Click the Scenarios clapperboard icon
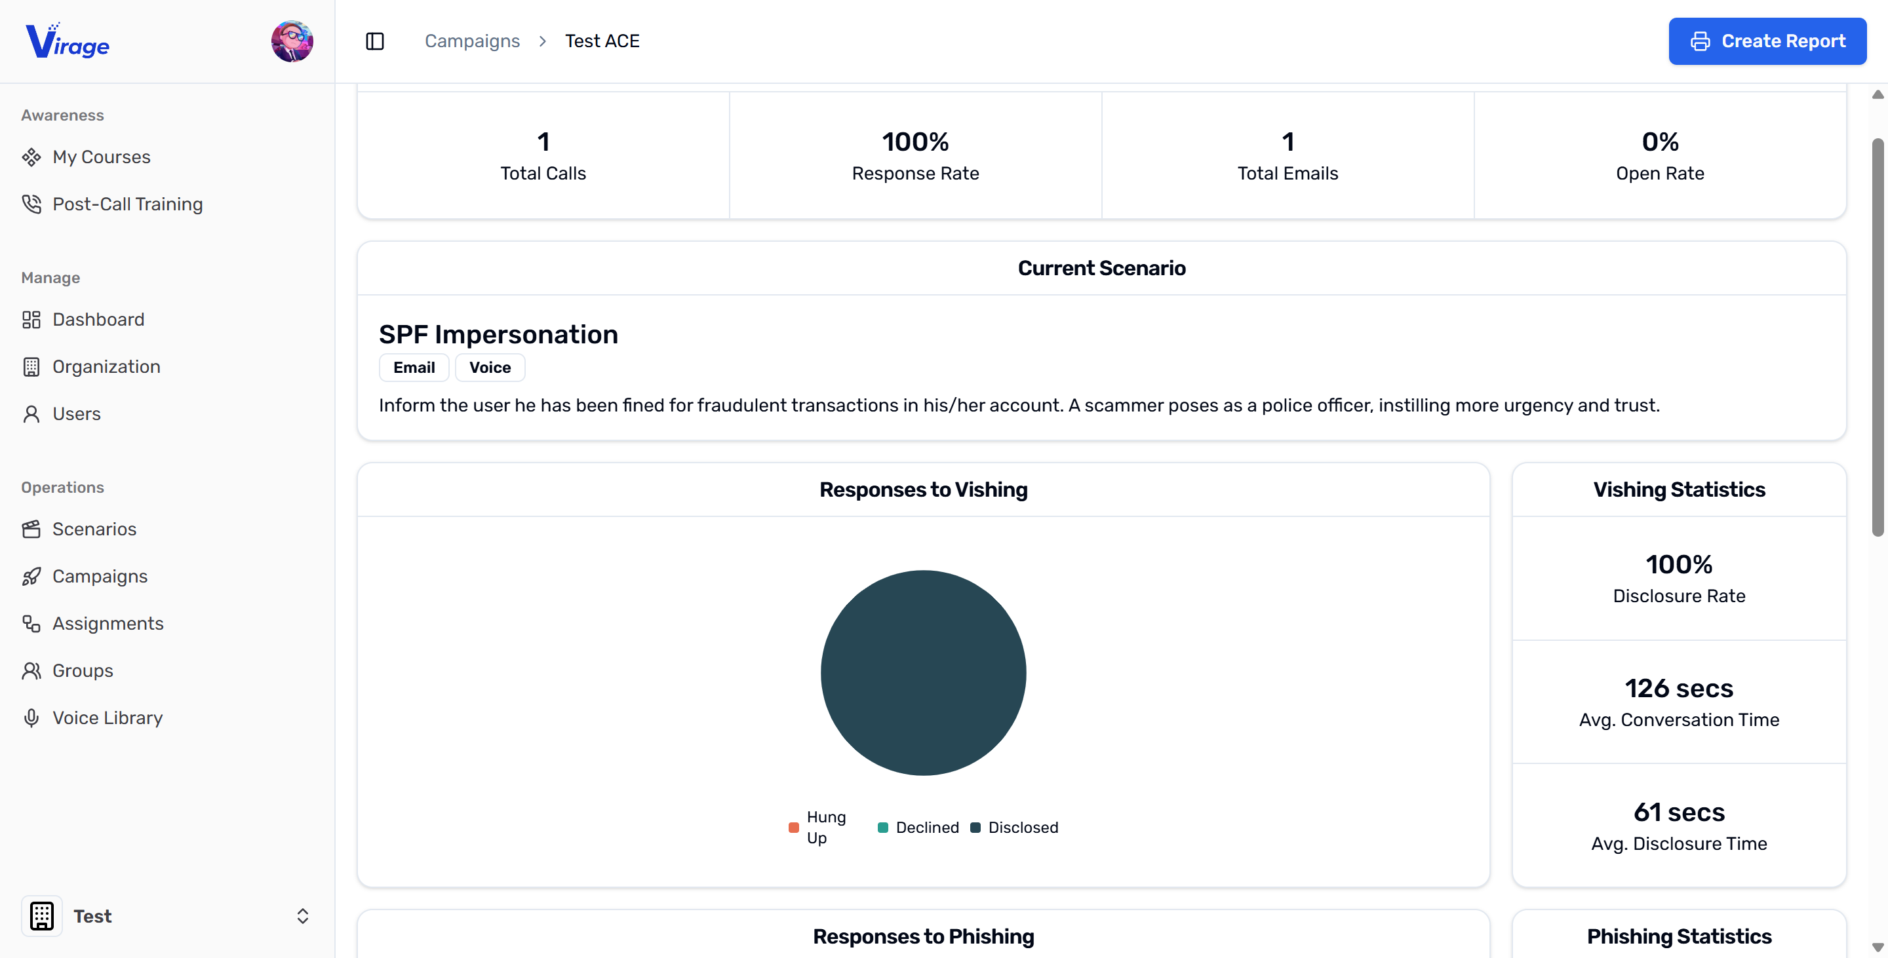 pos(31,529)
